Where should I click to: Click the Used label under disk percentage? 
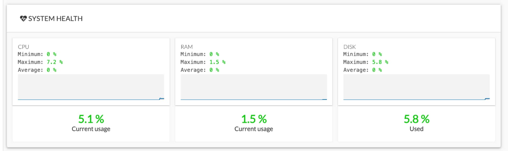click(416, 129)
